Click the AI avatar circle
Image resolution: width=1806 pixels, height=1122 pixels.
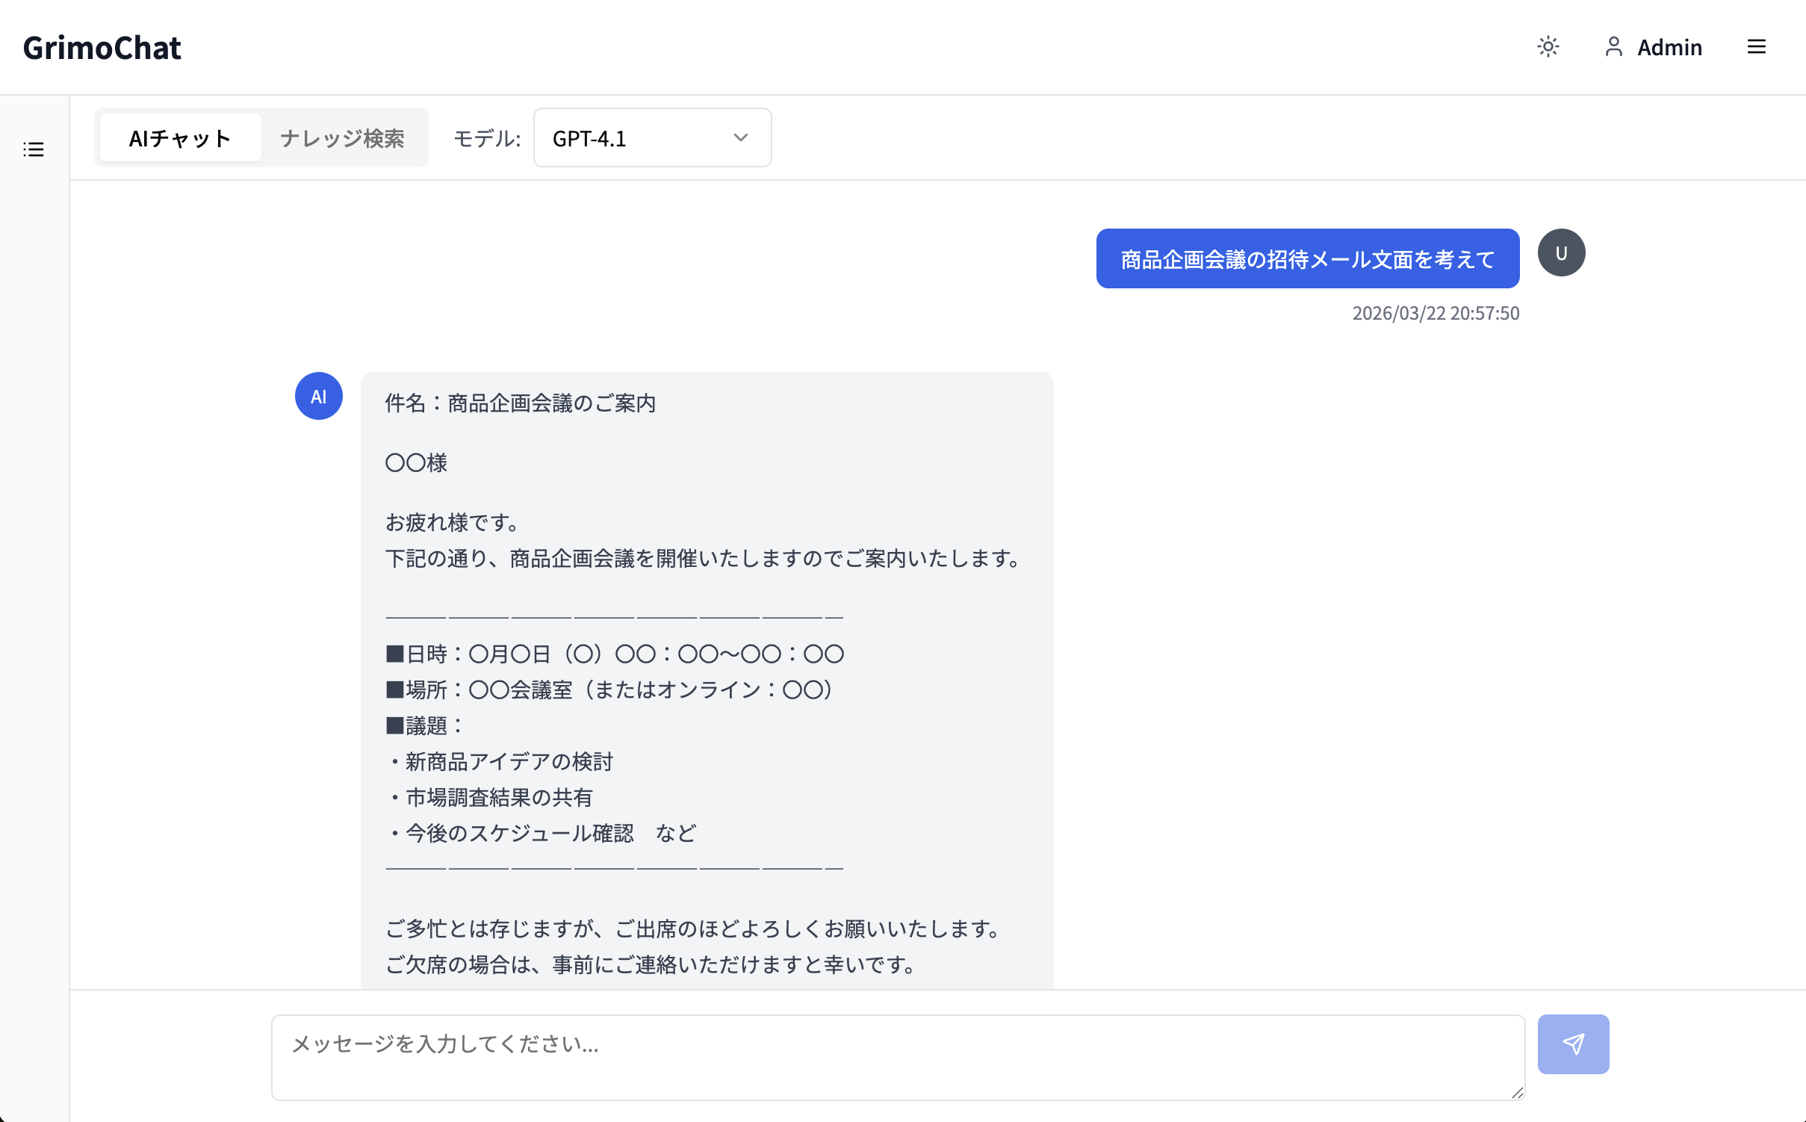[x=319, y=396]
